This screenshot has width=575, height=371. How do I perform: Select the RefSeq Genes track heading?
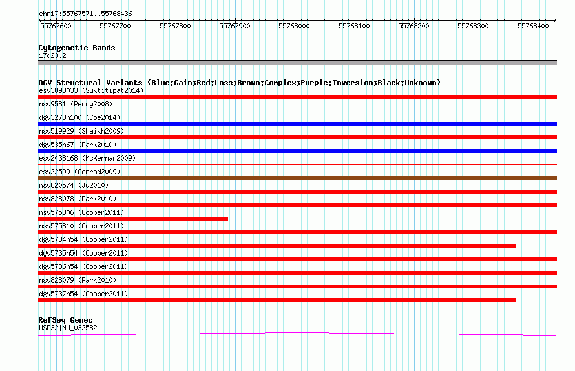pos(65,320)
